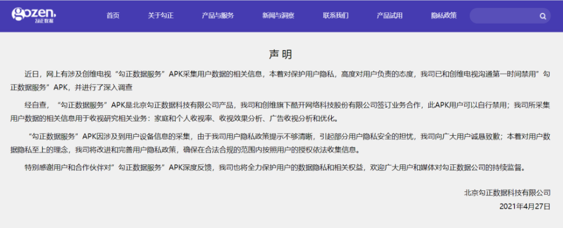The height and width of the screenshot is (228, 563).
Task: Go to 新闻与洞察 section
Action: pos(278,15)
